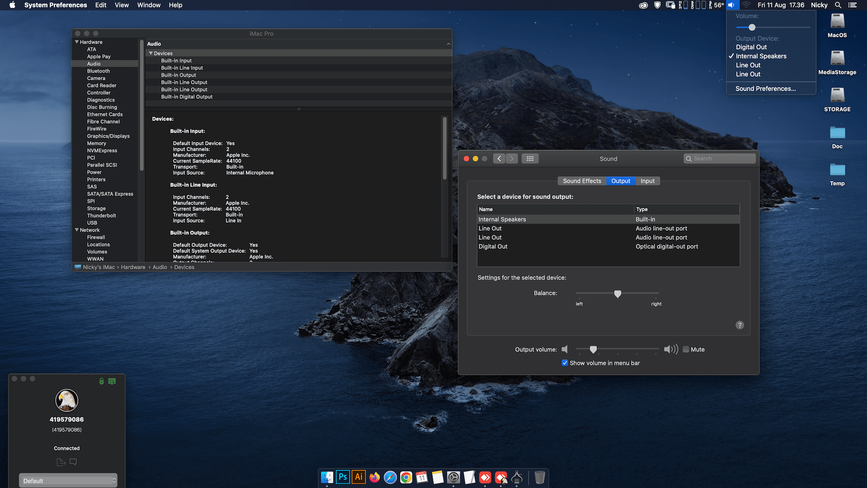Click the Balance slider knob
867x488 pixels.
point(618,294)
